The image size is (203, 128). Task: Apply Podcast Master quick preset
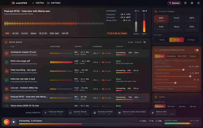pos(54,113)
